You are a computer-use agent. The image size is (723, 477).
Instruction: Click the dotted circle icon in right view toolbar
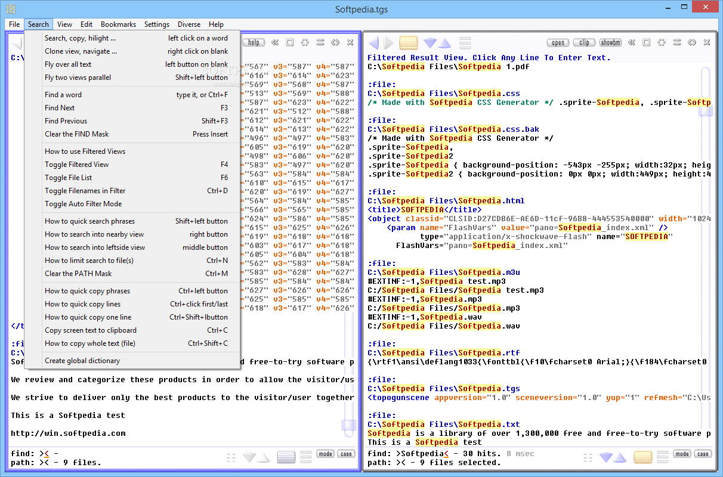click(662, 43)
